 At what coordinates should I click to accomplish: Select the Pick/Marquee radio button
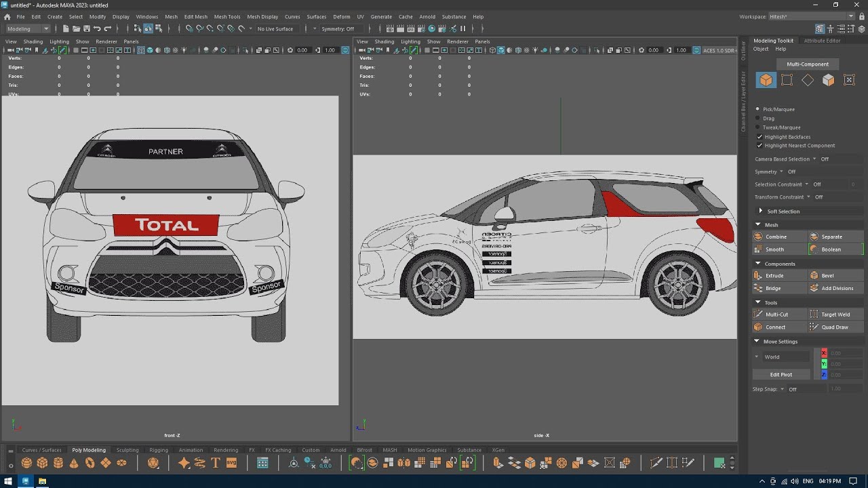click(758, 109)
